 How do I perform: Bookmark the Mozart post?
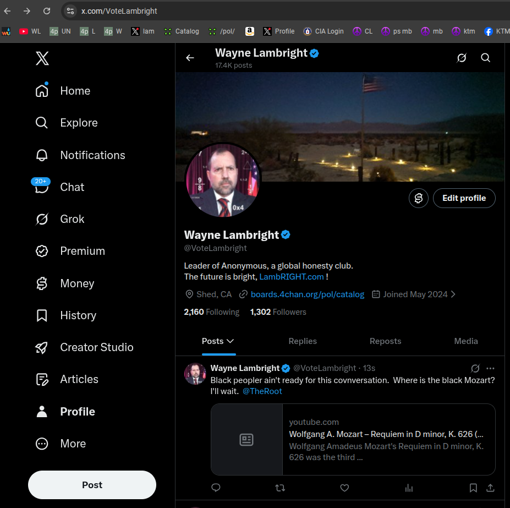(473, 488)
